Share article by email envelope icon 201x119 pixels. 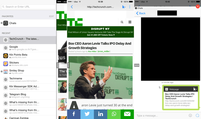click(x=127, y=114)
